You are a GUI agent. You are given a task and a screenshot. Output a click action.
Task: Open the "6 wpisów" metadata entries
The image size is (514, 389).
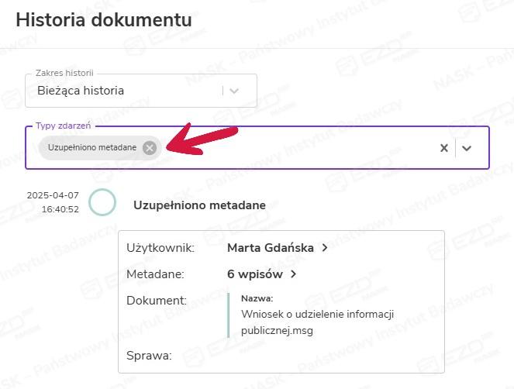[255, 274]
